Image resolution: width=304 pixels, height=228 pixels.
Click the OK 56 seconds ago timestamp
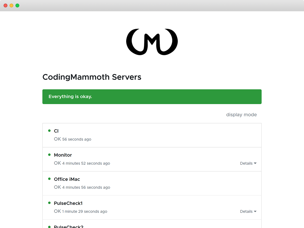click(x=72, y=139)
